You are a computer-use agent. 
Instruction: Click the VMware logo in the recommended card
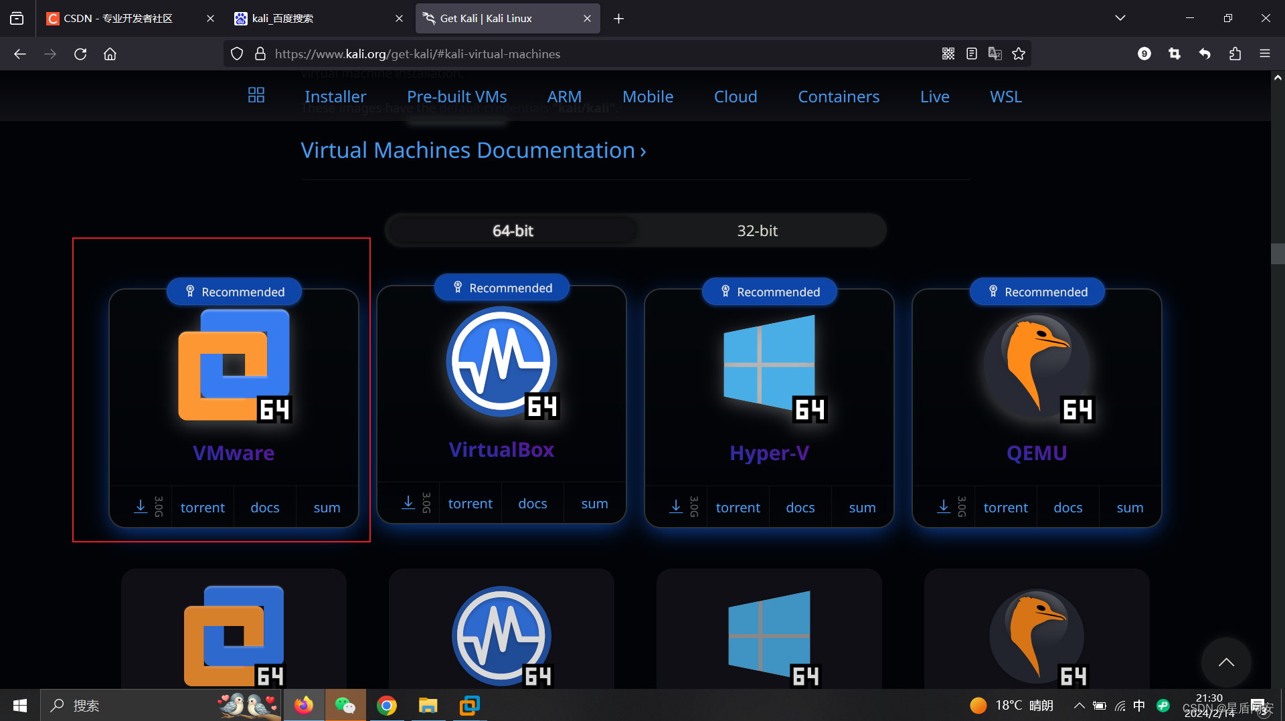click(x=234, y=366)
